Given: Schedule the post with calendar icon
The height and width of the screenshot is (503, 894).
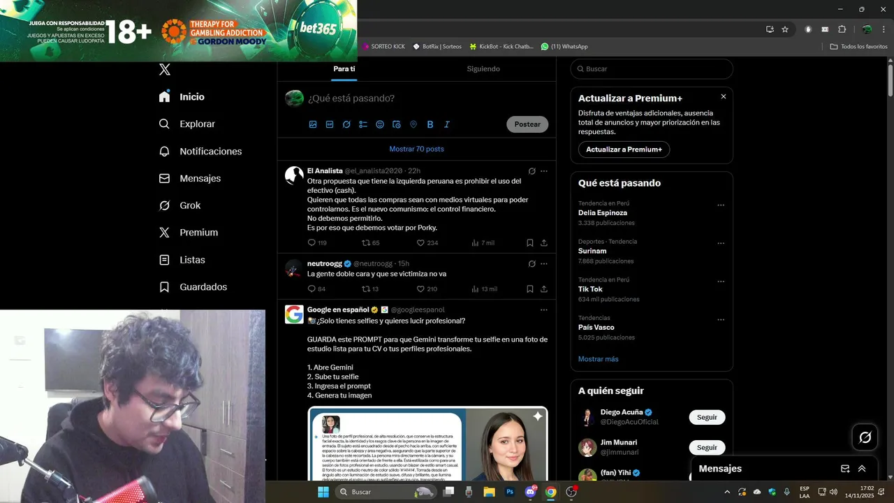Looking at the screenshot, I should point(397,124).
